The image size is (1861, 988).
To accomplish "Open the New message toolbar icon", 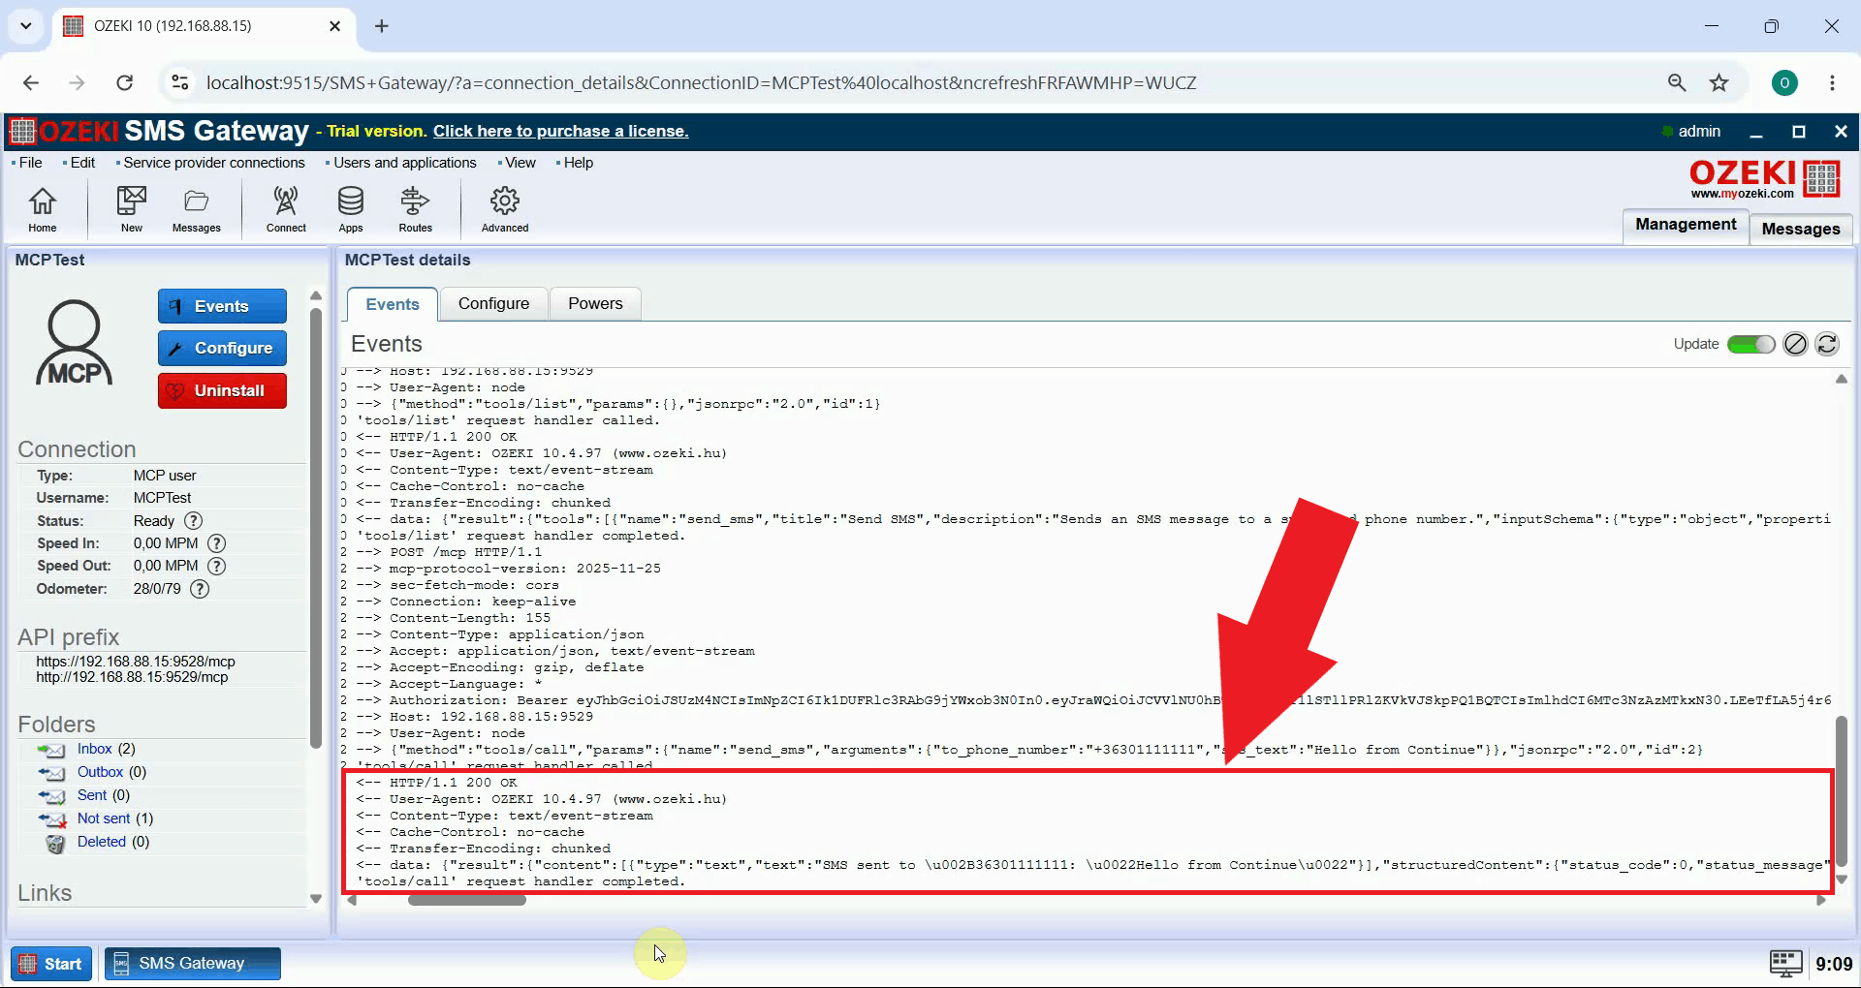I will [132, 209].
